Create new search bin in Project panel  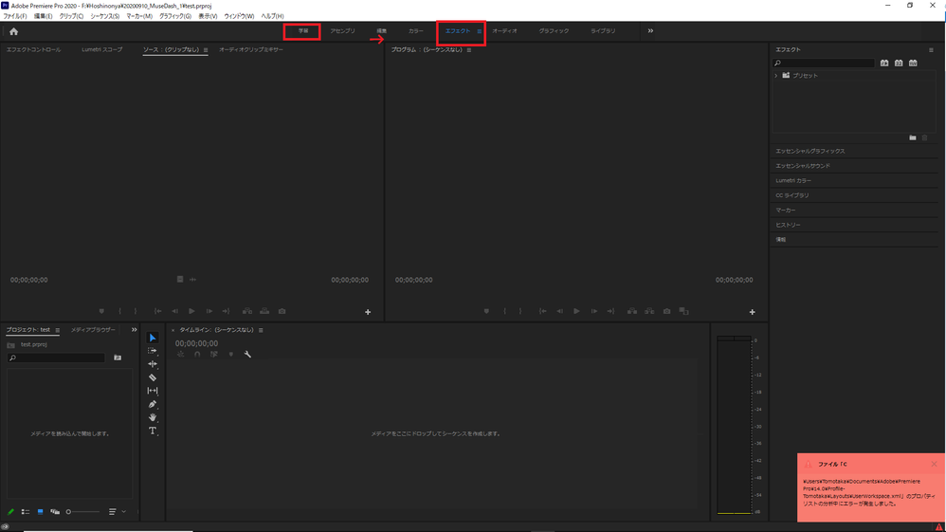tap(118, 358)
